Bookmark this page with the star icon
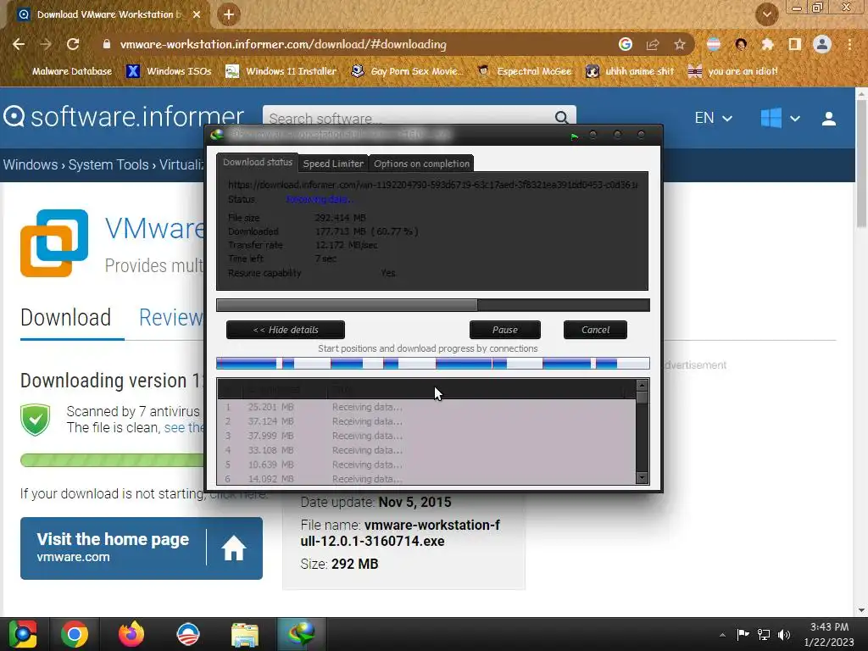The image size is (868, 651). [680, 44]
